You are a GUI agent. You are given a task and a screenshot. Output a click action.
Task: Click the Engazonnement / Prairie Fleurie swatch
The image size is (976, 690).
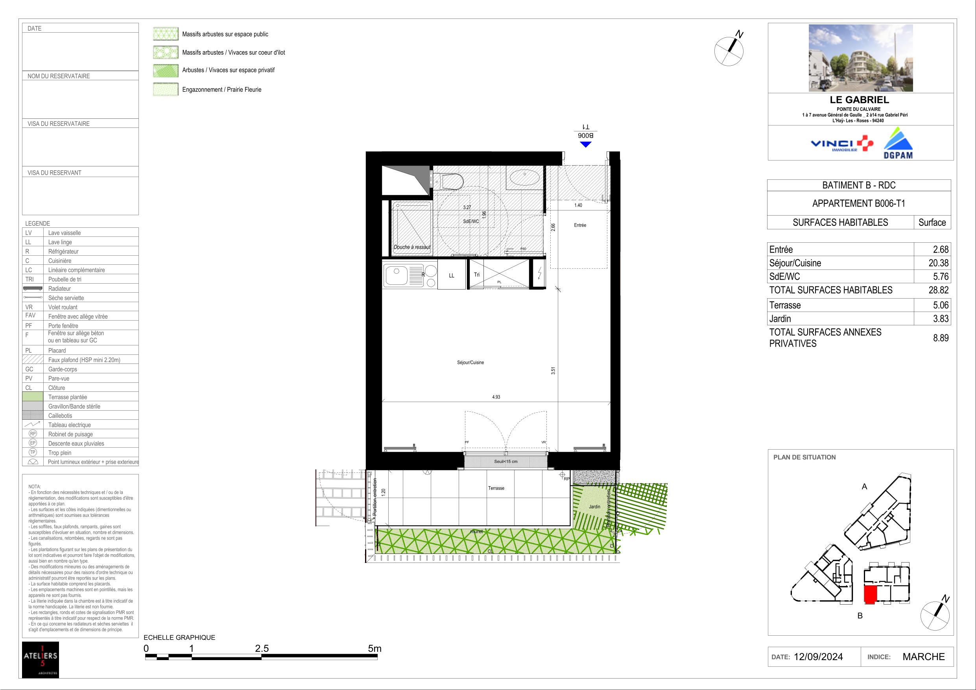[x=165, y=89]
